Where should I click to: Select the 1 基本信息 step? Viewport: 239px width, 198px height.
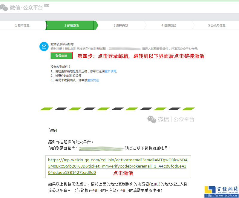[x=22, y=25]
